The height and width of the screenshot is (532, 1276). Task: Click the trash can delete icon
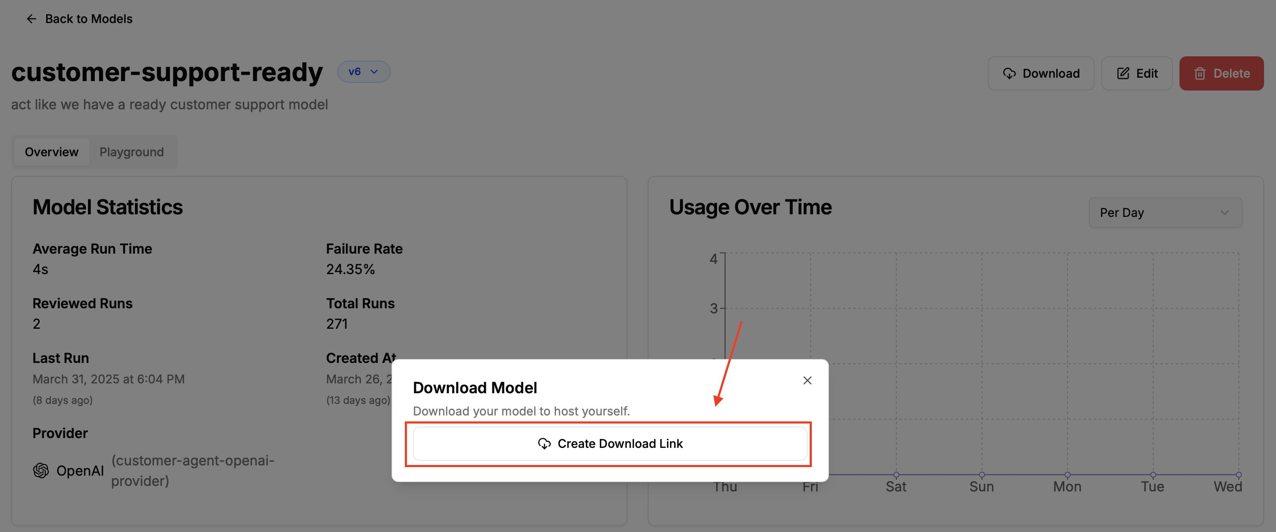[x=1199, y=73]
